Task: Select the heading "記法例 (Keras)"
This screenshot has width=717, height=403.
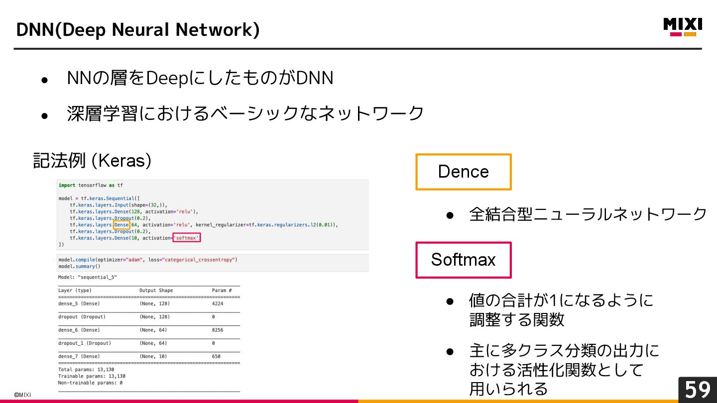Action: (92, 161)
